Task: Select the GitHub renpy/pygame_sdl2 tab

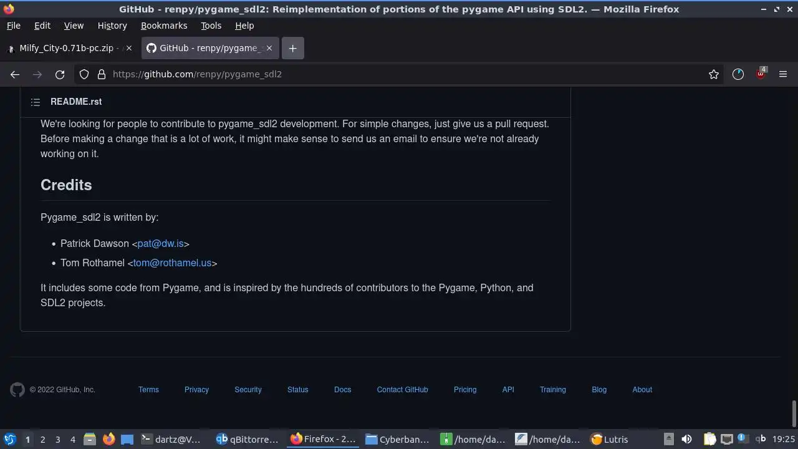Action: 209,48
